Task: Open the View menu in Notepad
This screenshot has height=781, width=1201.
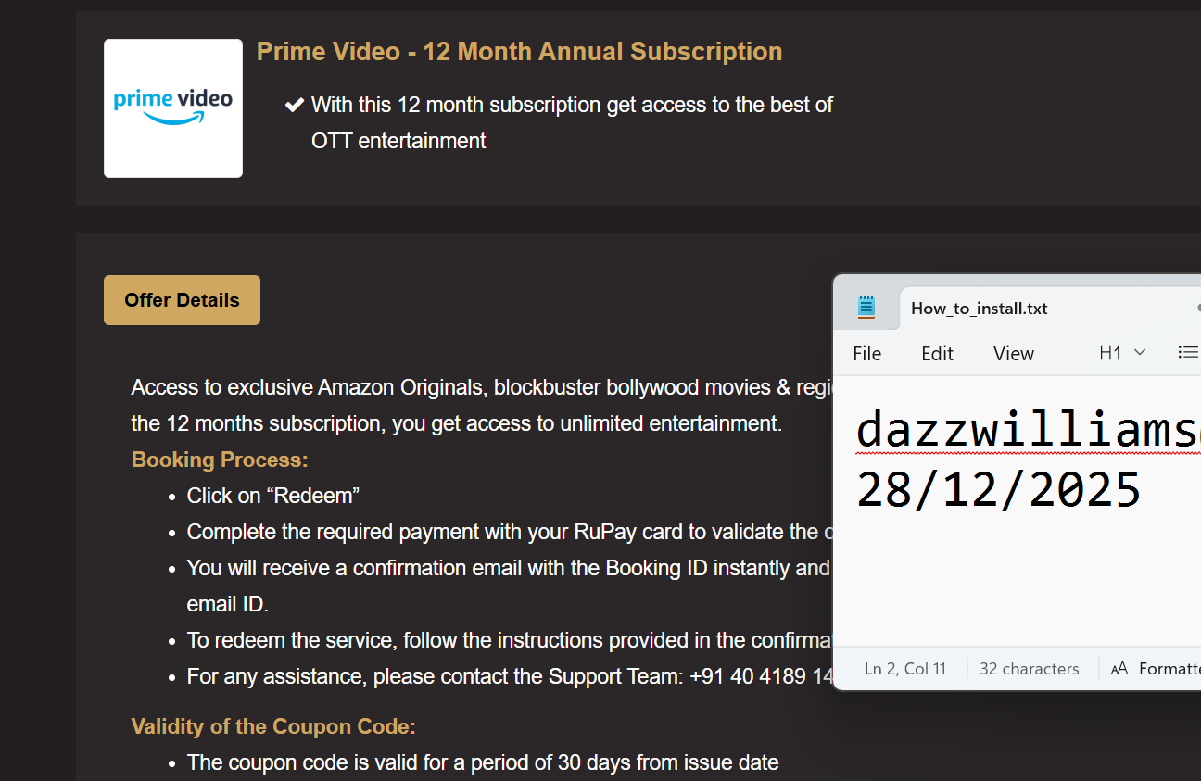Action: [x=1013, y=353]
